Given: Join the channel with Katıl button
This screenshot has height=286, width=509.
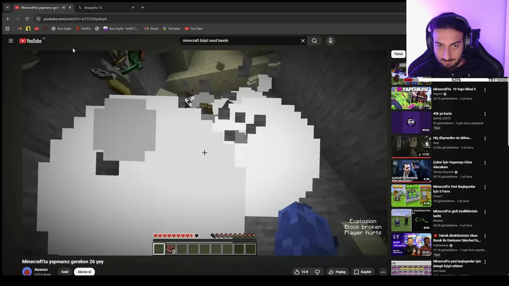Looking at the screenshot, I should 65,272.
